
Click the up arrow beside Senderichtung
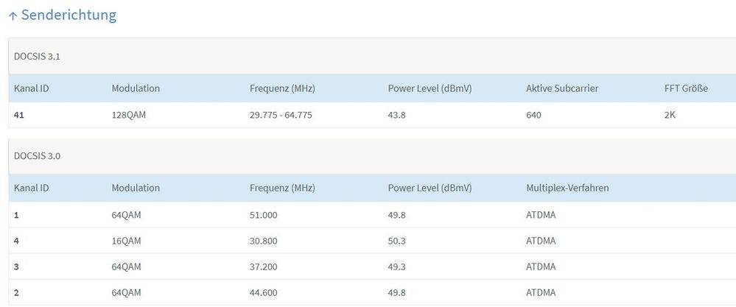click(x=13, y=15)
